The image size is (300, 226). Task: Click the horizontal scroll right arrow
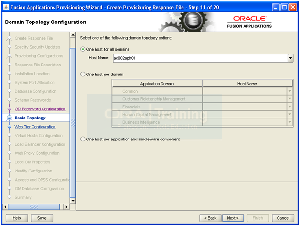(66, 207)
